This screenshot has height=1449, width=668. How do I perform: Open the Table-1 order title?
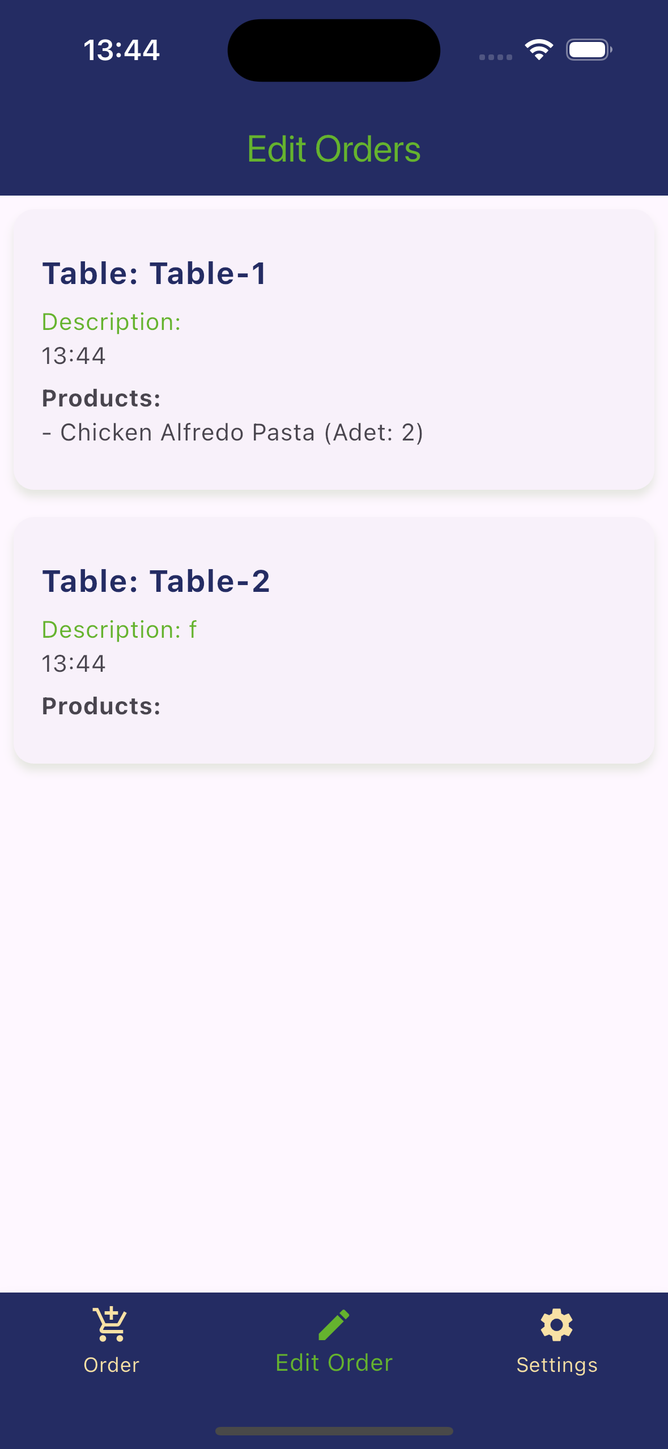pos(154,273)
